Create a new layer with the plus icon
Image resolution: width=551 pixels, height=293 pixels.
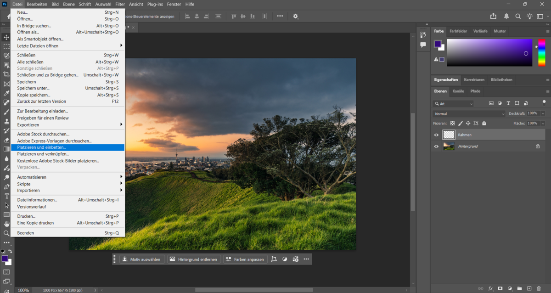click(x=529, y=288)
